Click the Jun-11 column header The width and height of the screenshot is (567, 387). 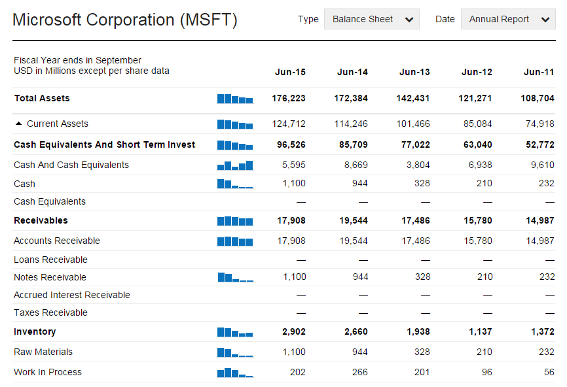click(x=539, y=72)
